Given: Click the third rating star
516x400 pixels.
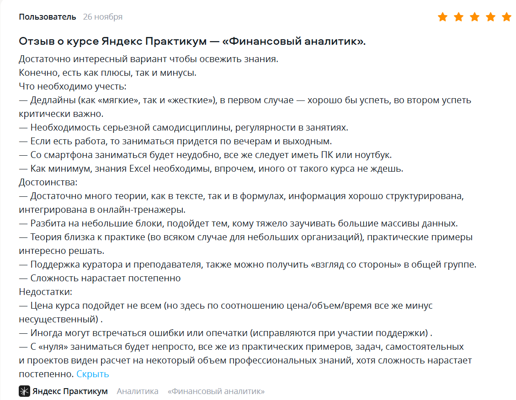Looking at the screenshot, I should (x=474, y=17).
